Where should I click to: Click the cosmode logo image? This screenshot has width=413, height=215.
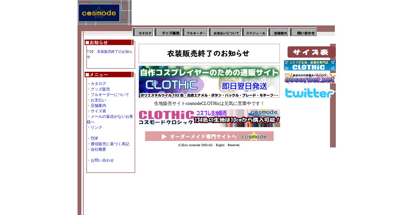pyautogui.click(x=105, y=13)
